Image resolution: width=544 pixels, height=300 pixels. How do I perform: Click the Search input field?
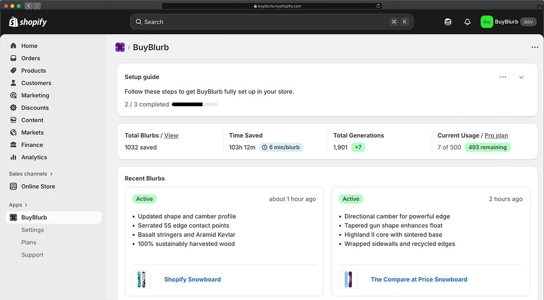pyautogui.click(x=263, y=22)
